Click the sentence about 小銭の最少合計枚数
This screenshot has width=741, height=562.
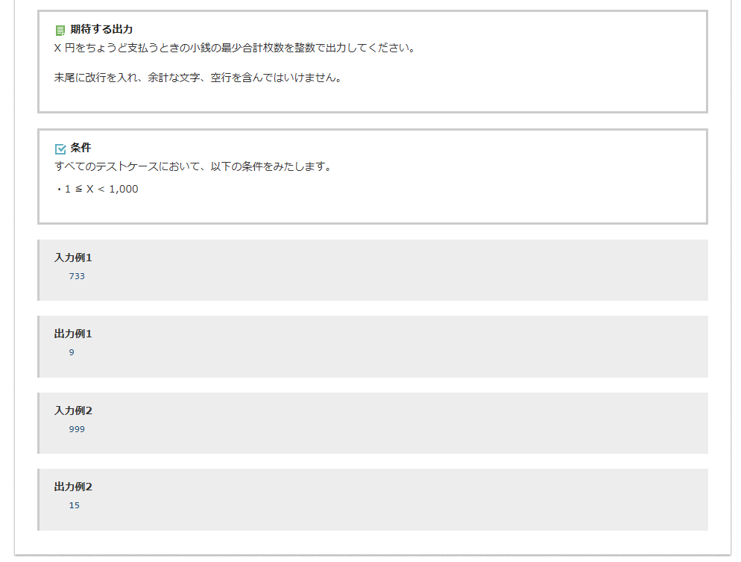pyautogui.click(x=235, y=49)
